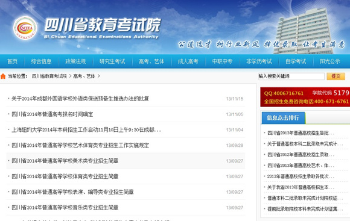Click date 13/09/28 in article list
The width and height of the screenshot is (350, 221).
tap(235, 146)
